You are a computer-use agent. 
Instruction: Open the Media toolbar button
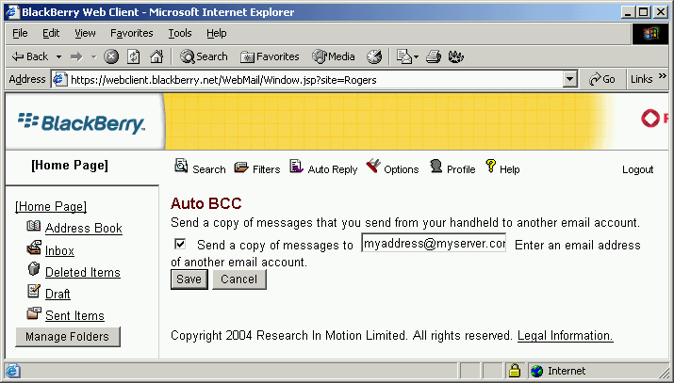pos(334,56)
